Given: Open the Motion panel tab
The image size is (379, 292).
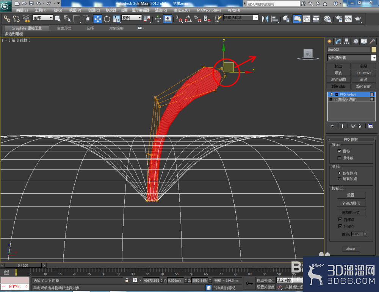Looking at the screenshot, I should point(356,41).
